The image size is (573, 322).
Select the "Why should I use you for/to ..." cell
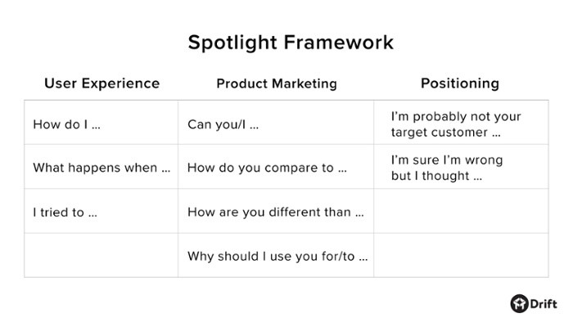[x=276, y=255]
